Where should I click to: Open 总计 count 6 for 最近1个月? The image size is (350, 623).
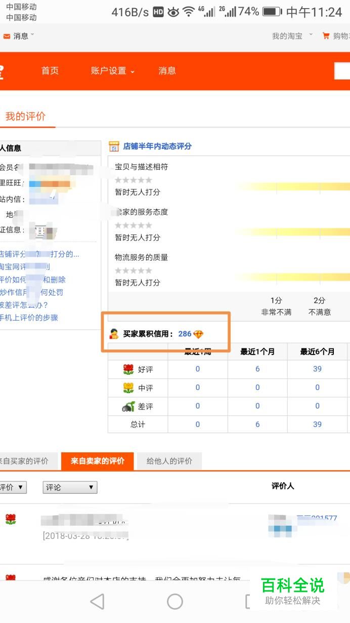[x=257, y=424]
